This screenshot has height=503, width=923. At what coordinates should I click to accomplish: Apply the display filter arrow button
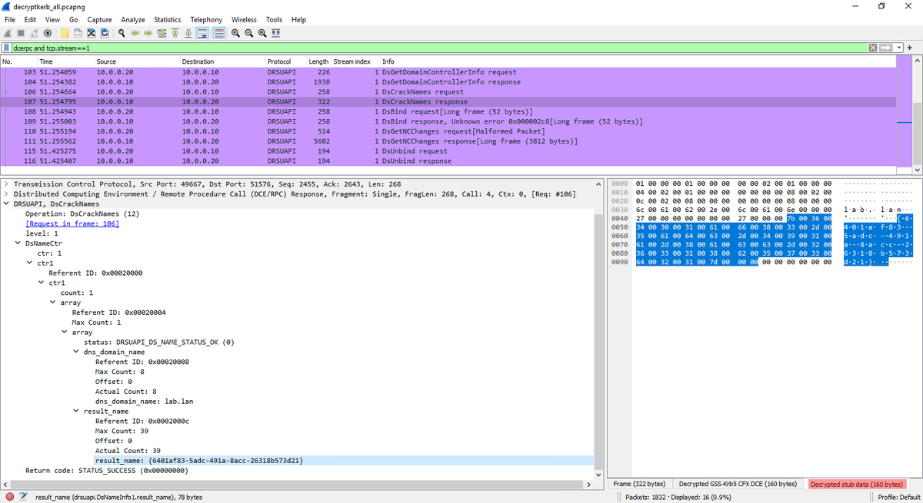[x=885, y=48]
